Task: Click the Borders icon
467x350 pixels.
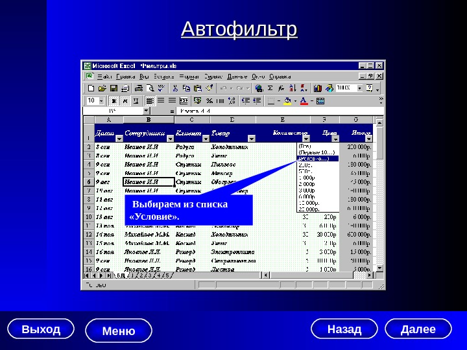Action: point(270,101)
